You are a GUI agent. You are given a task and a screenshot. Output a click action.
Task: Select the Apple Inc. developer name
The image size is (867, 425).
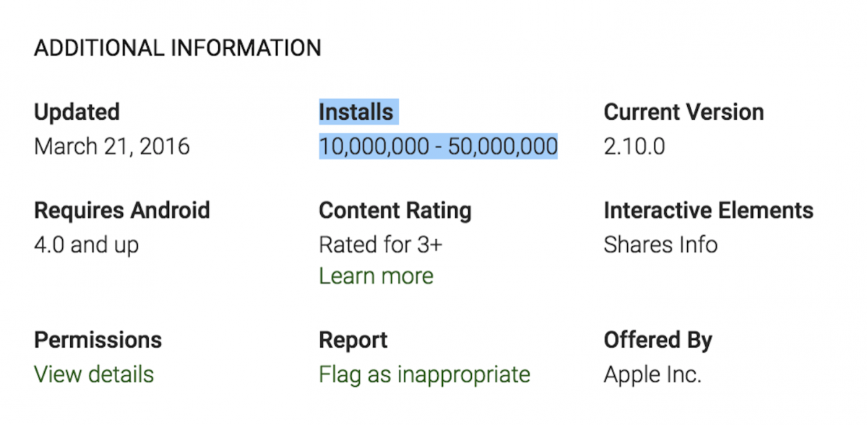[x=652, y=374]
